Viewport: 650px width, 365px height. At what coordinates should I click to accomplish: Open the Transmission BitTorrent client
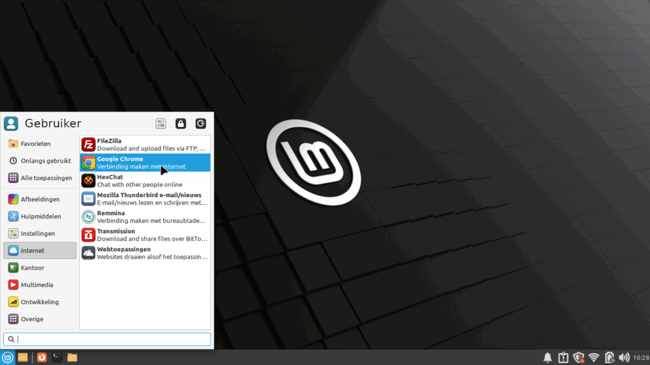tap(145, 235)
